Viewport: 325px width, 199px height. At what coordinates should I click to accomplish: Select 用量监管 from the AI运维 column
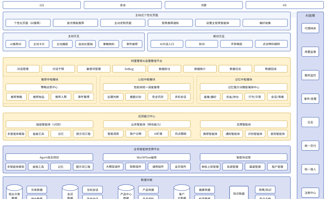(x=310, y=52)
